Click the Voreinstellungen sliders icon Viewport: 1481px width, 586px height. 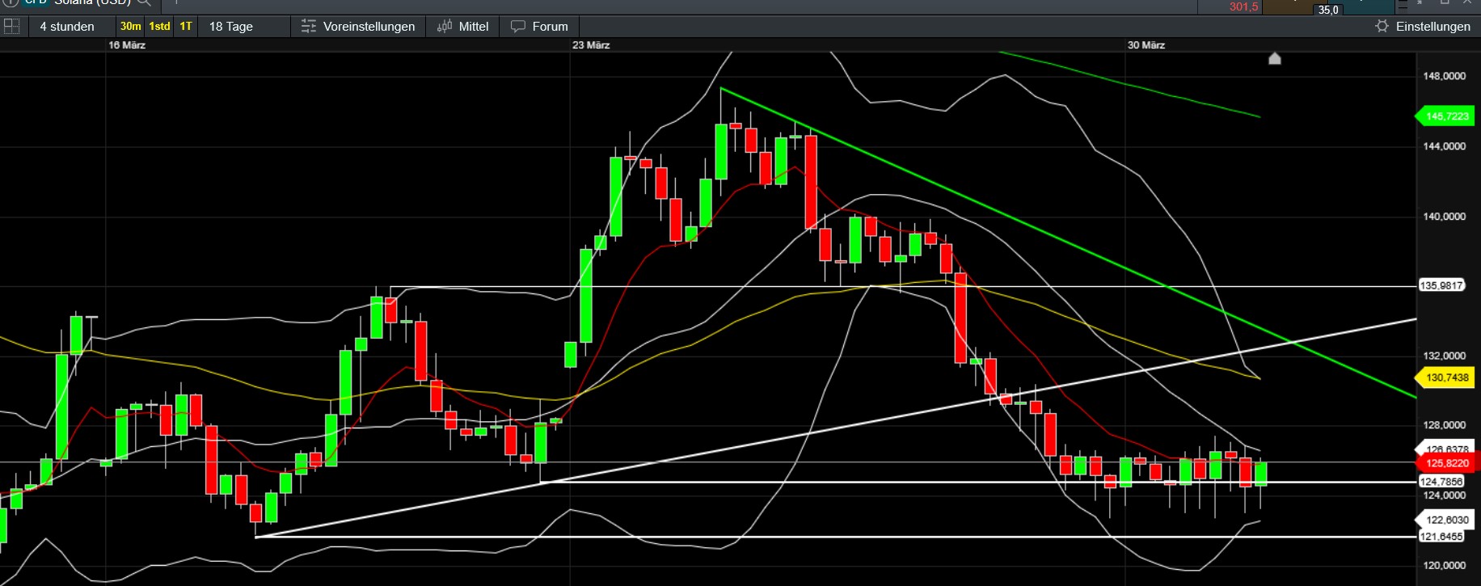tap(308, 27)
